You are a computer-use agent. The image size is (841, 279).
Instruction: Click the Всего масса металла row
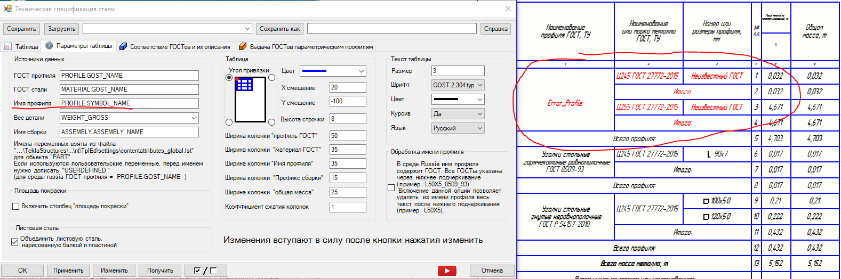634,264
